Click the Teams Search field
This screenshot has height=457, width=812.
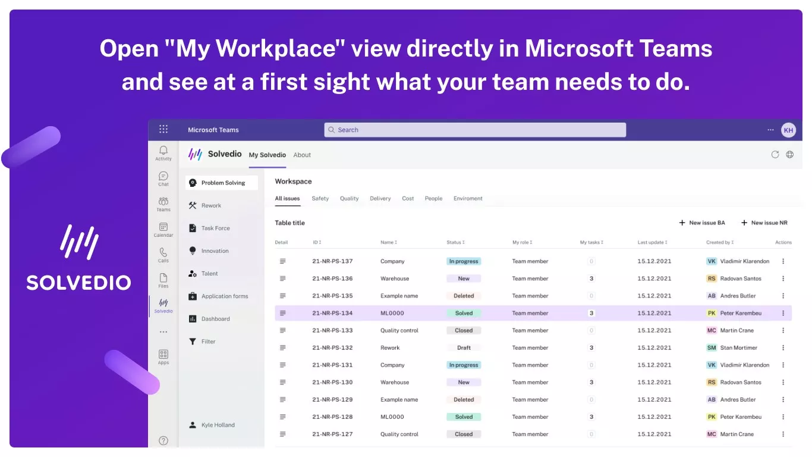[475, 130]
